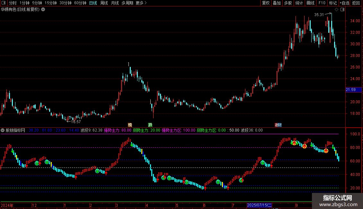
Task: Click the 34.00 price axis label
Action: point(355,21)
